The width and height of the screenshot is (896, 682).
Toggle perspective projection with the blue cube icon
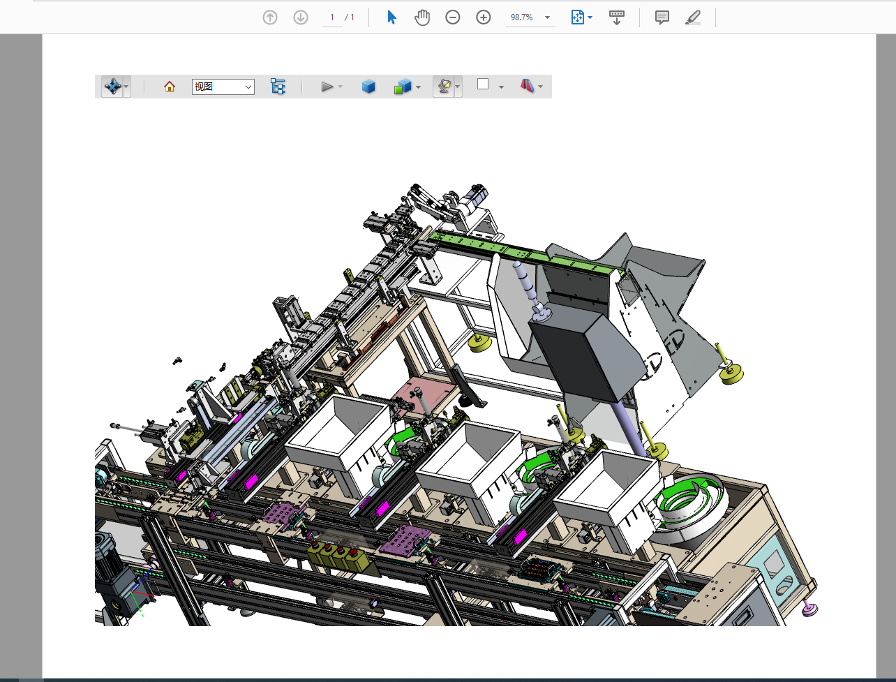coord(368,87)
